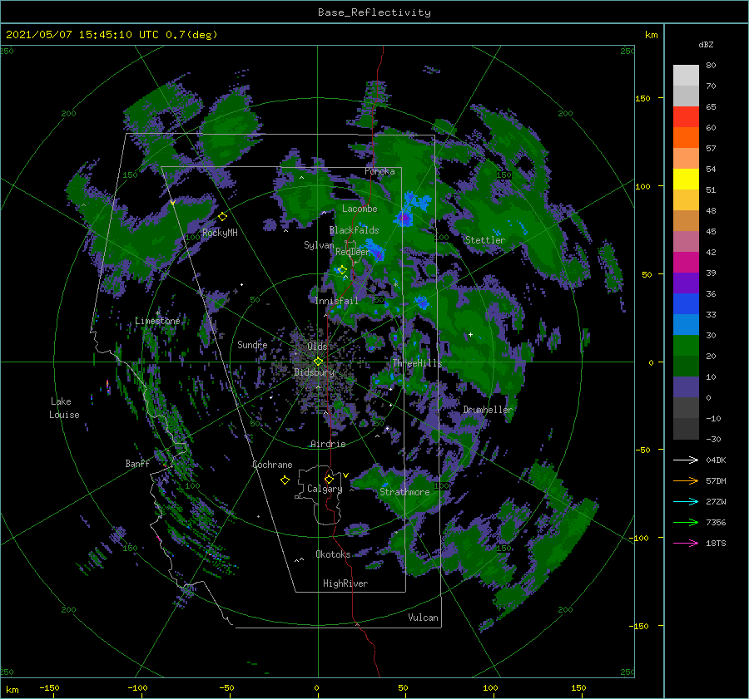Click the green 7356 arrow icon
This screenshot has height=699, width=749.
coord(686,523)
